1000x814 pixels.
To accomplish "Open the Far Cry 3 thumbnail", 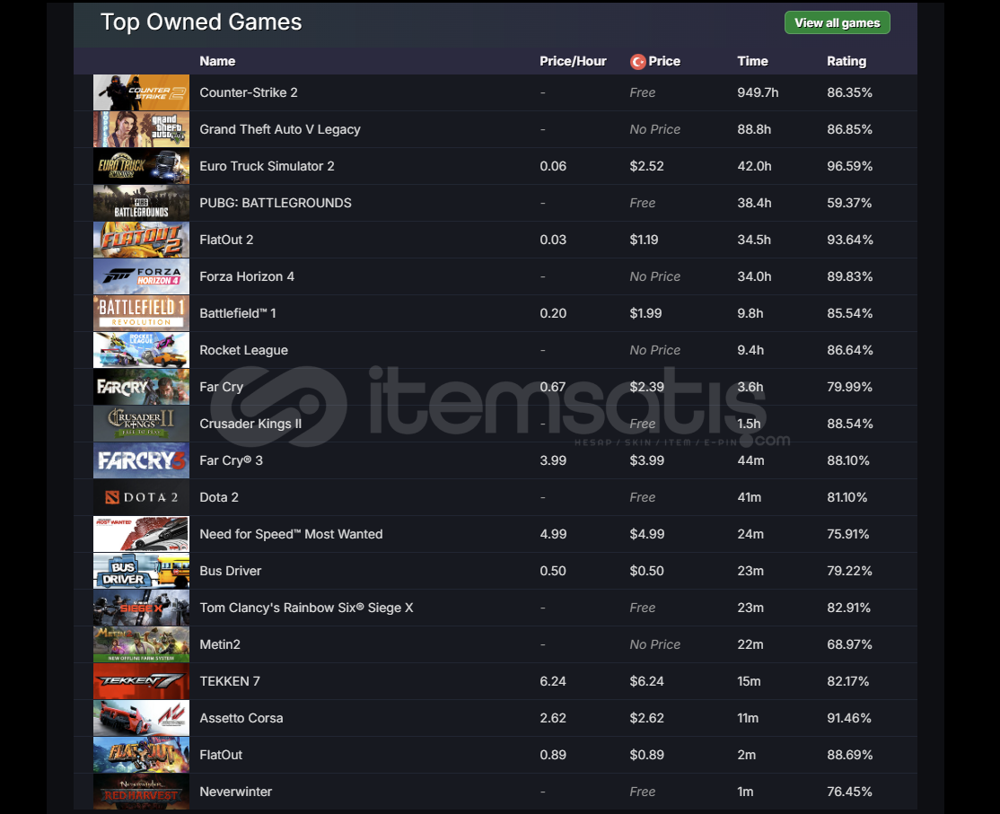I will click(x=141, y=461).
